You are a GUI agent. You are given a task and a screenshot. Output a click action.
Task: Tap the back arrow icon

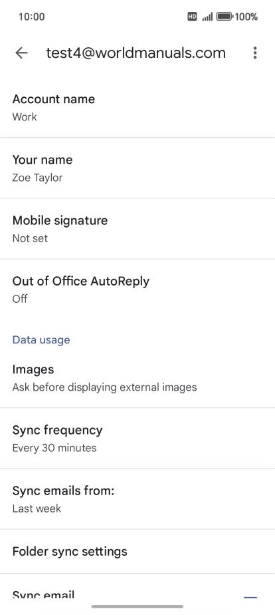click(21, 53)
